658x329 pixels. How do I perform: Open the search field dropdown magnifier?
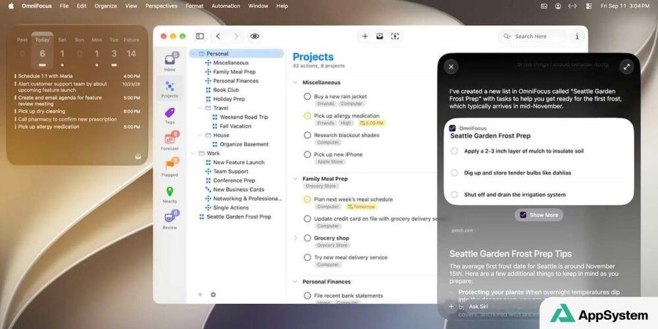pyautogui.click(x=507, y=36)
